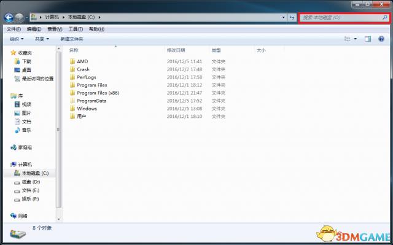Screen dimensions: 393x245
Task: Click the 网络 network icon in sidebar
Action: [x=14, y=216]
